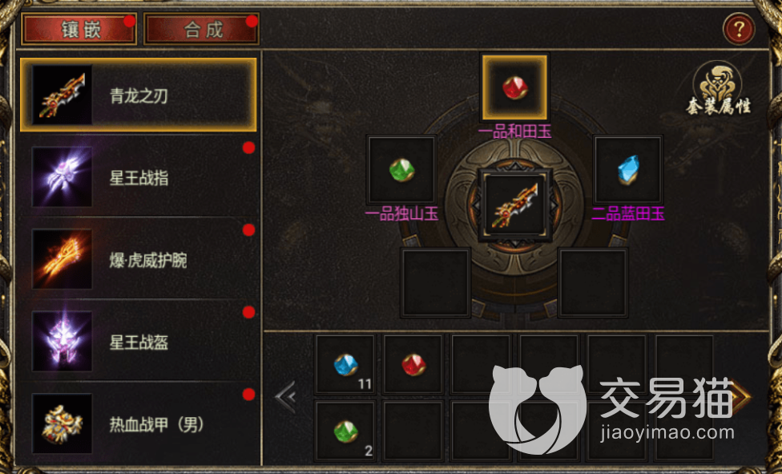
Task: Click the blue gem with count 11
Action: point(345,365)
